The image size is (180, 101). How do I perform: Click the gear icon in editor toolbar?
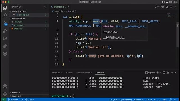click(163, 7)
